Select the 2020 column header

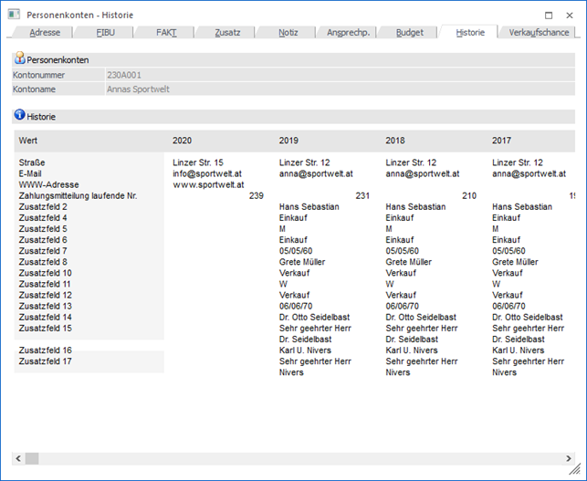point(182,141)
